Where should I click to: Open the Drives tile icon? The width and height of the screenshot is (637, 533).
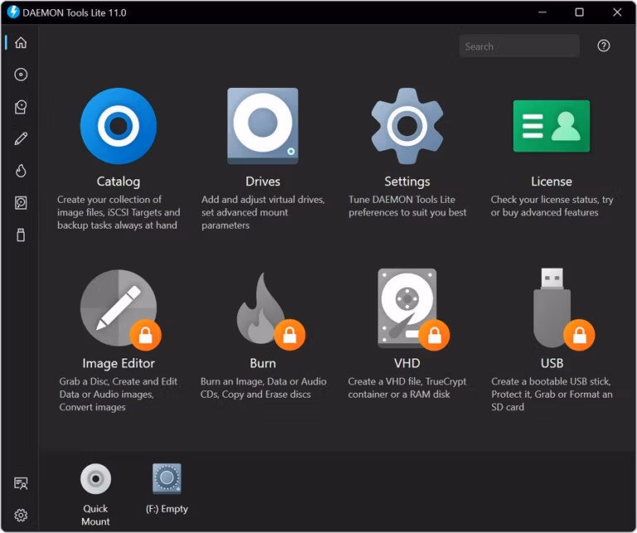point(263,126)
